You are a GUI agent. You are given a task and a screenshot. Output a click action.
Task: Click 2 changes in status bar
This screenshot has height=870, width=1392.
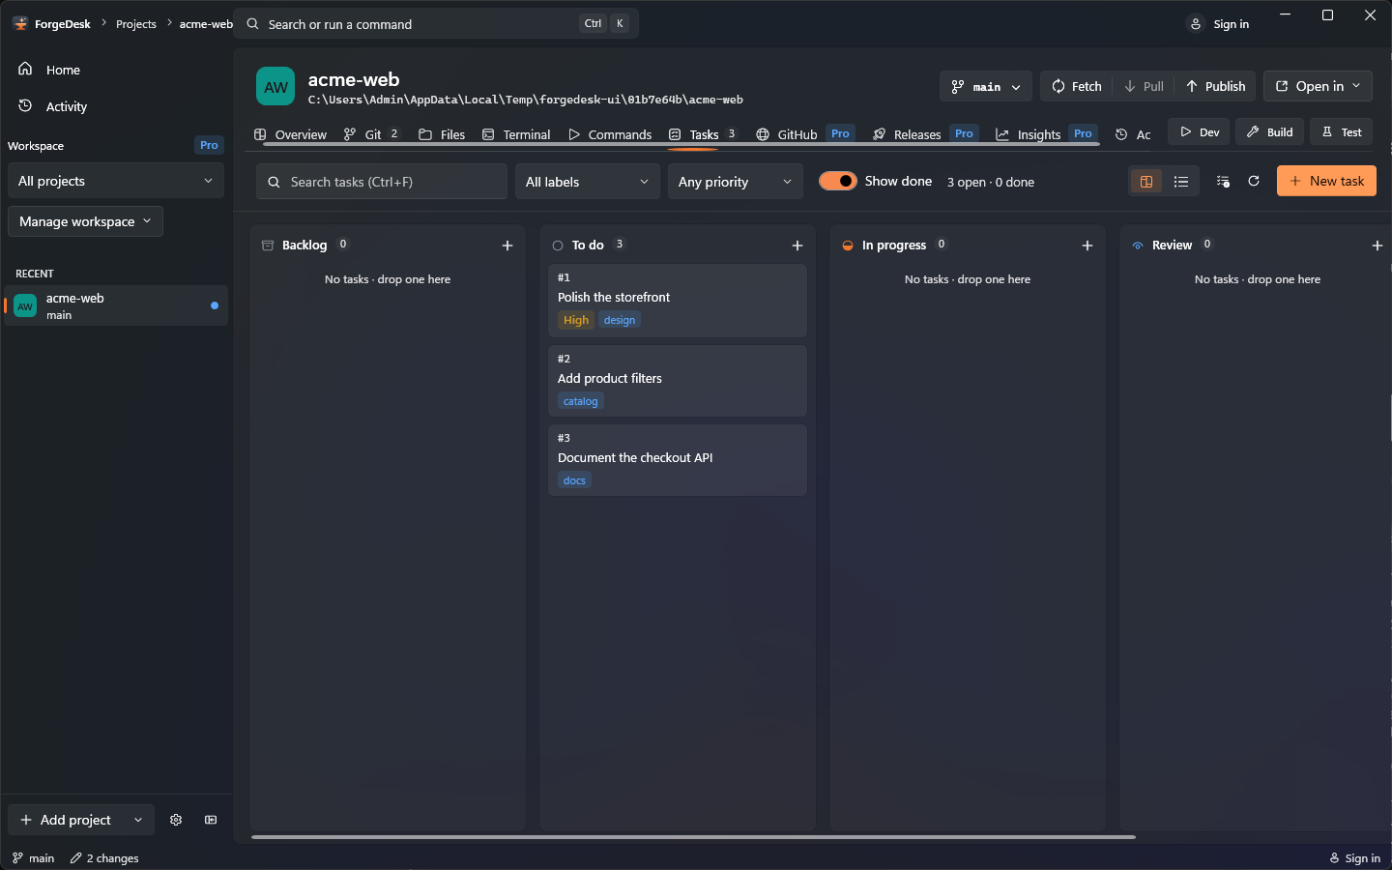pos(104,858)
